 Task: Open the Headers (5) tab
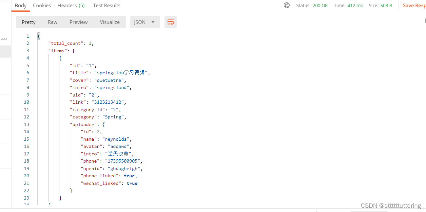71,5
